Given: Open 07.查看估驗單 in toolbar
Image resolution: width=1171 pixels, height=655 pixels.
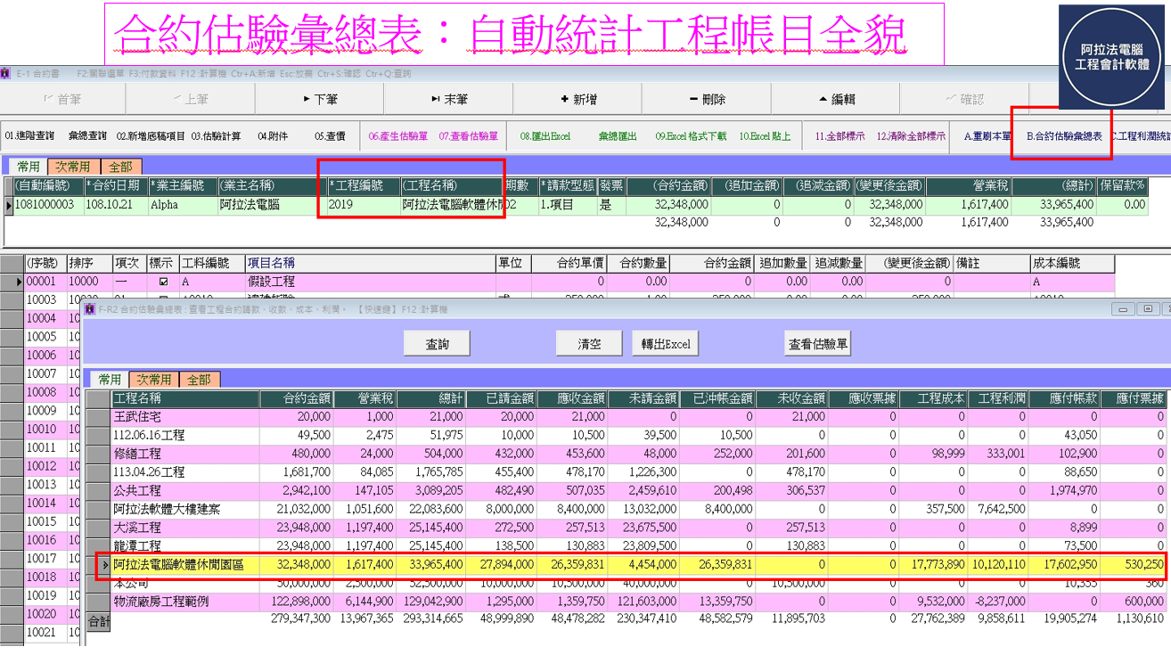Looking at the screenshot, I should tap(469, 136).
